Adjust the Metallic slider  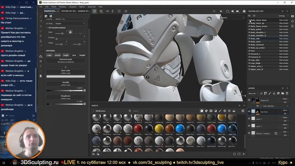(65, 90)
